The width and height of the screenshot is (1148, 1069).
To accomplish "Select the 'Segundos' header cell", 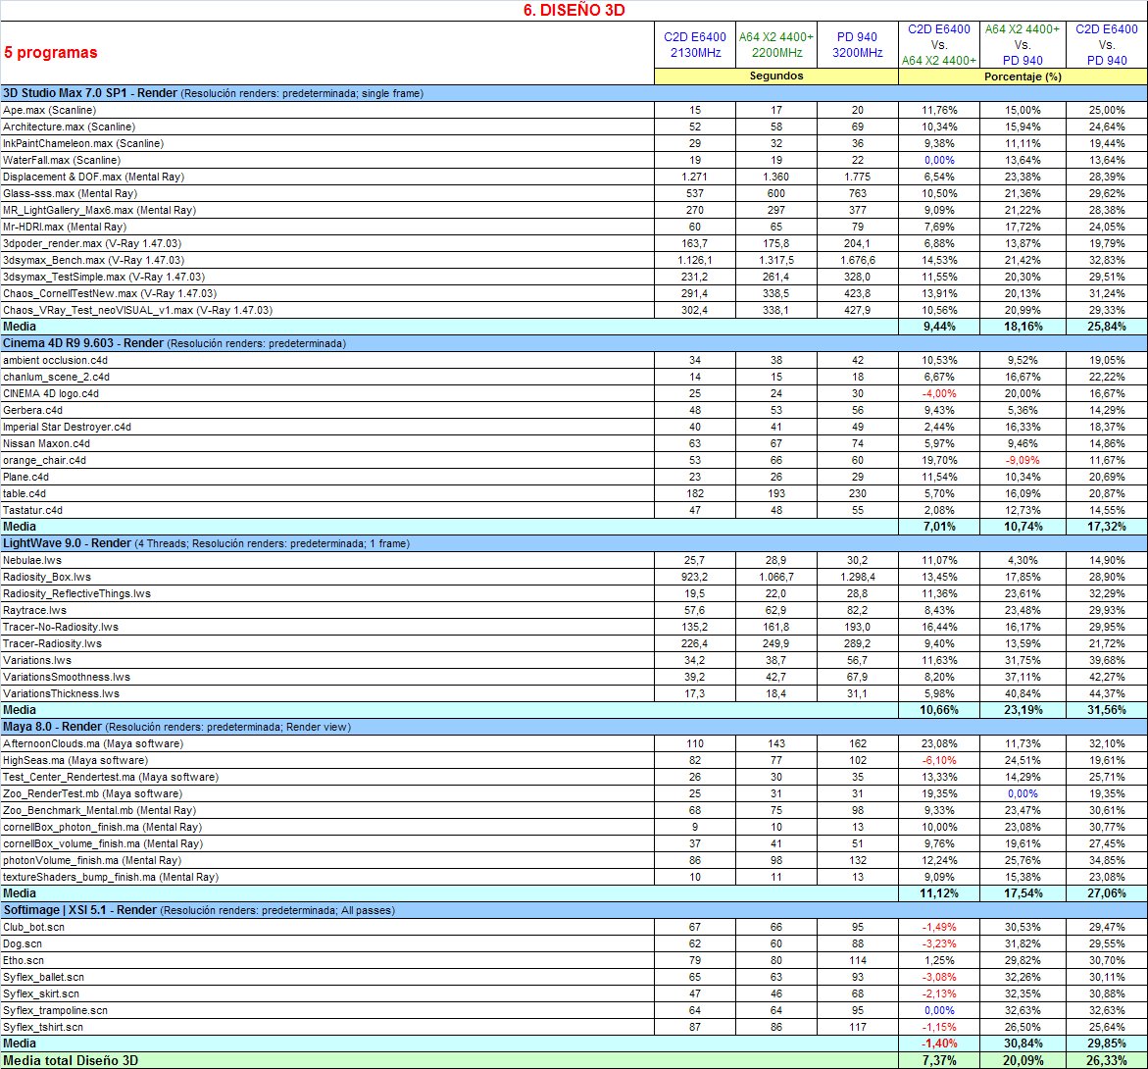I will [776, 76].
